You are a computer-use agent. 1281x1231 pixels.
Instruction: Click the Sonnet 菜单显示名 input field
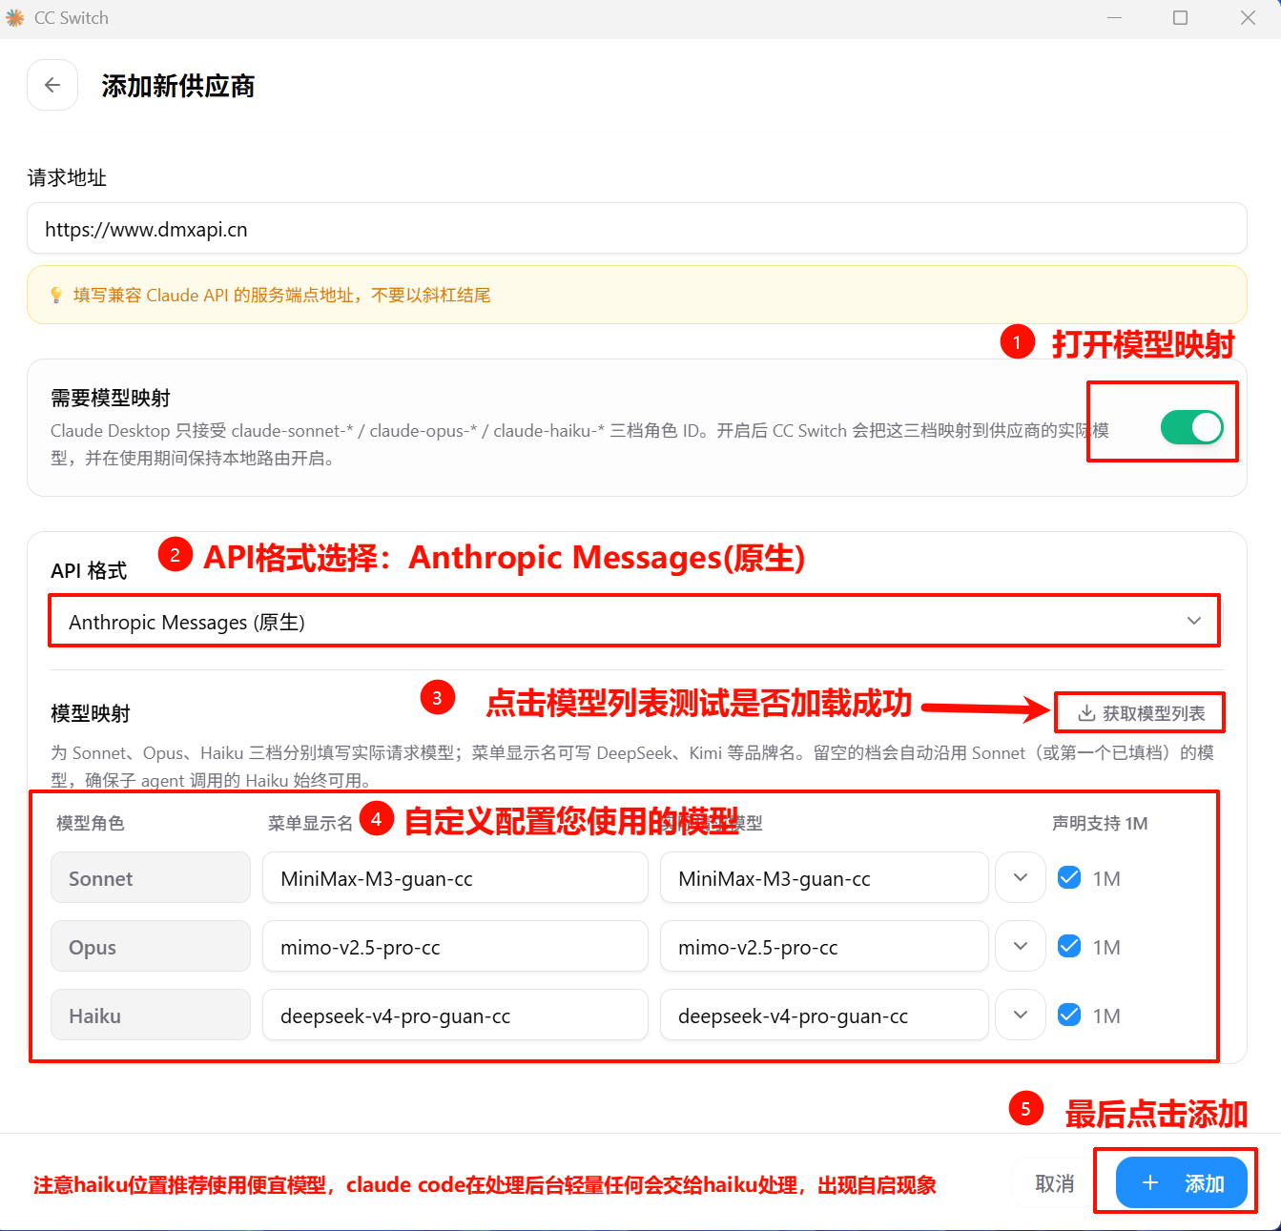point(455,877)
